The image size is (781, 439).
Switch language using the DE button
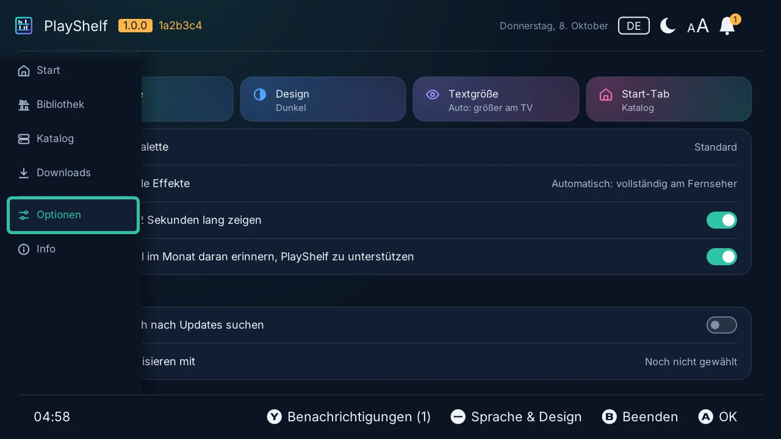click(x=634, y=26)
